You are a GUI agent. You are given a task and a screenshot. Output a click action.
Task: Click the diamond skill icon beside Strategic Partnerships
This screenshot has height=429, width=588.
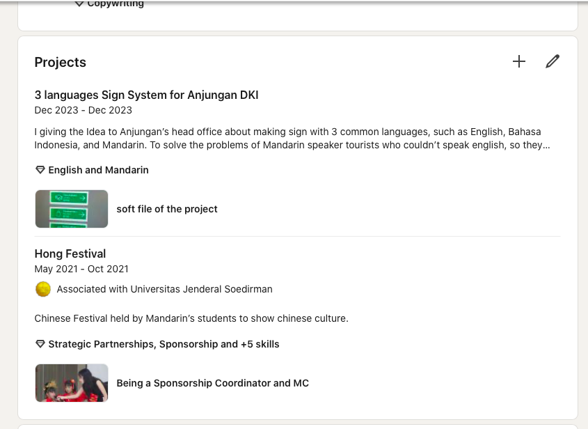[x=40, y=344]
